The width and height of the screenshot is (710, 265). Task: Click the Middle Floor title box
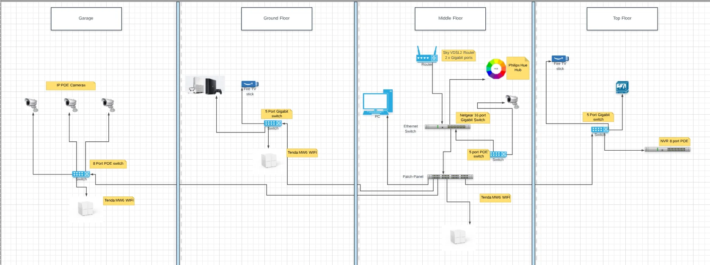click(x=450, y=19)
